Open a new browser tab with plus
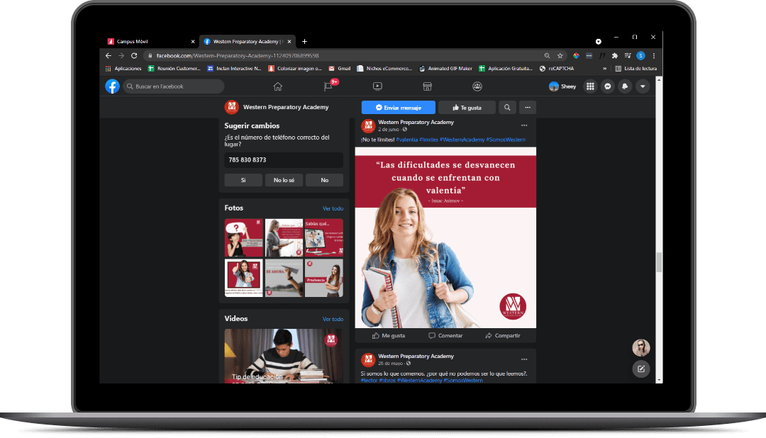 [x=304, y=42]
